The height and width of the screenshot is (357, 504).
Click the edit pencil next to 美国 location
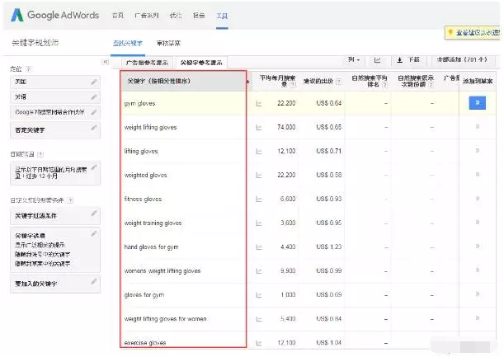click(x=95, y=82)
